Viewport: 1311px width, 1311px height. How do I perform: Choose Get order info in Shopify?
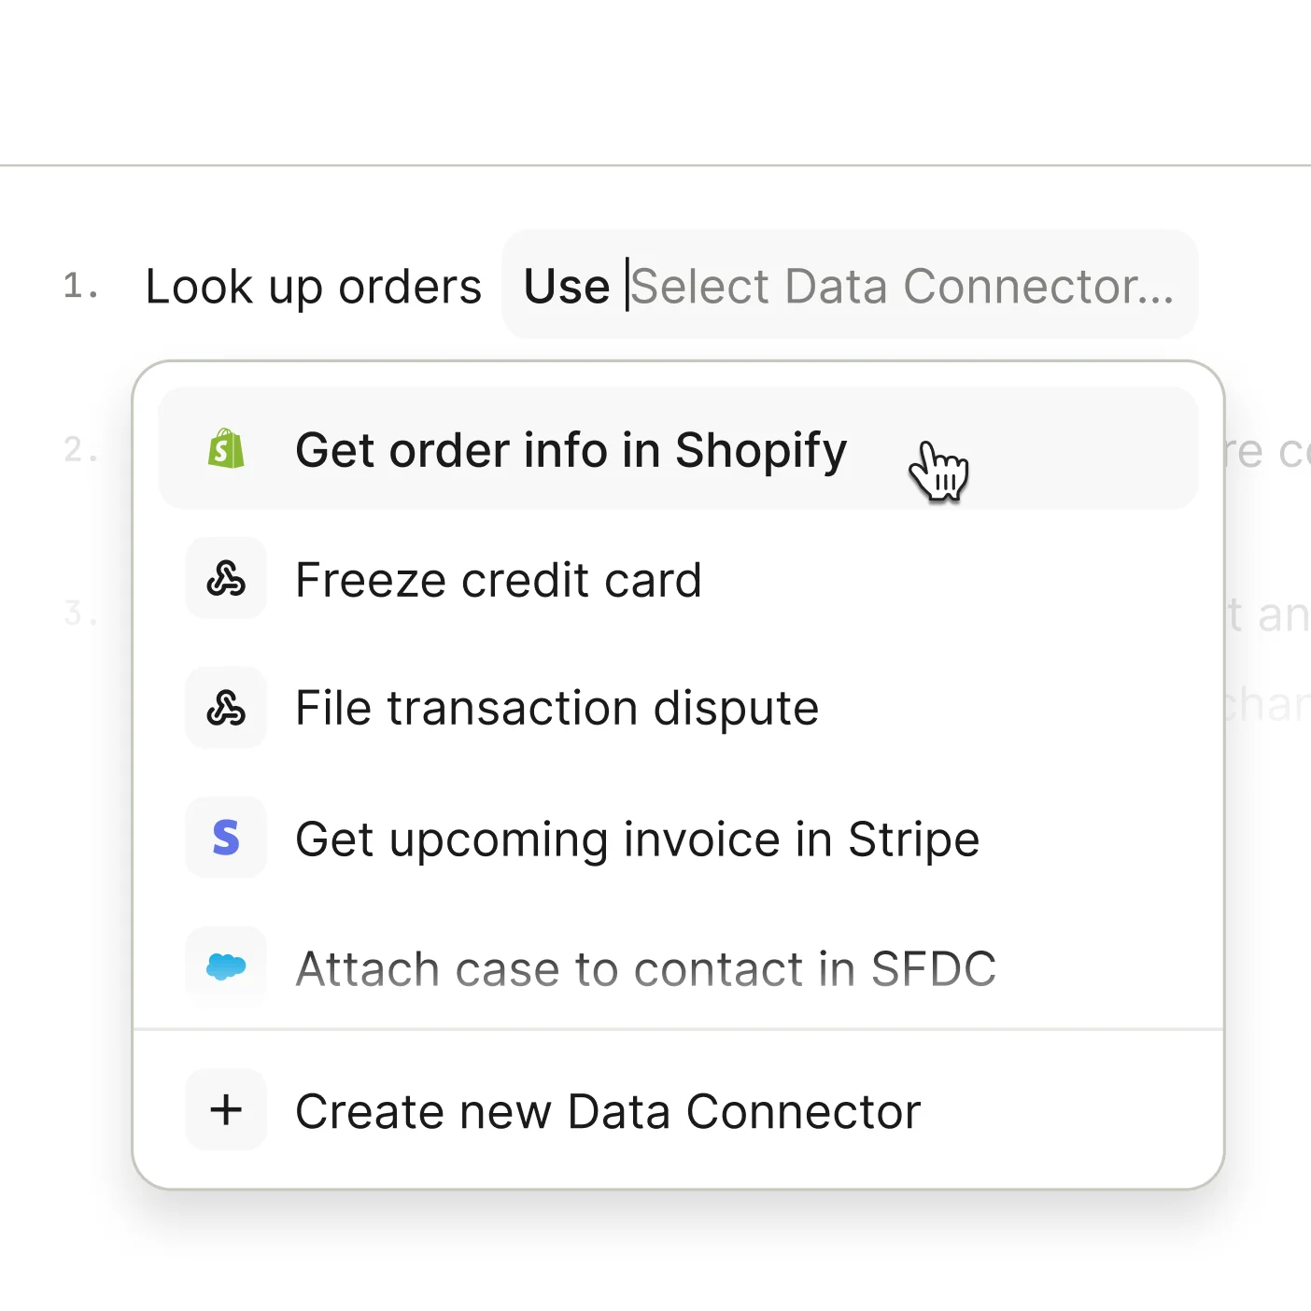click(x=570, y=449)
